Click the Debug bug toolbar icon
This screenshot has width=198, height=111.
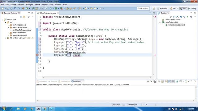click(x=50, y=8)
